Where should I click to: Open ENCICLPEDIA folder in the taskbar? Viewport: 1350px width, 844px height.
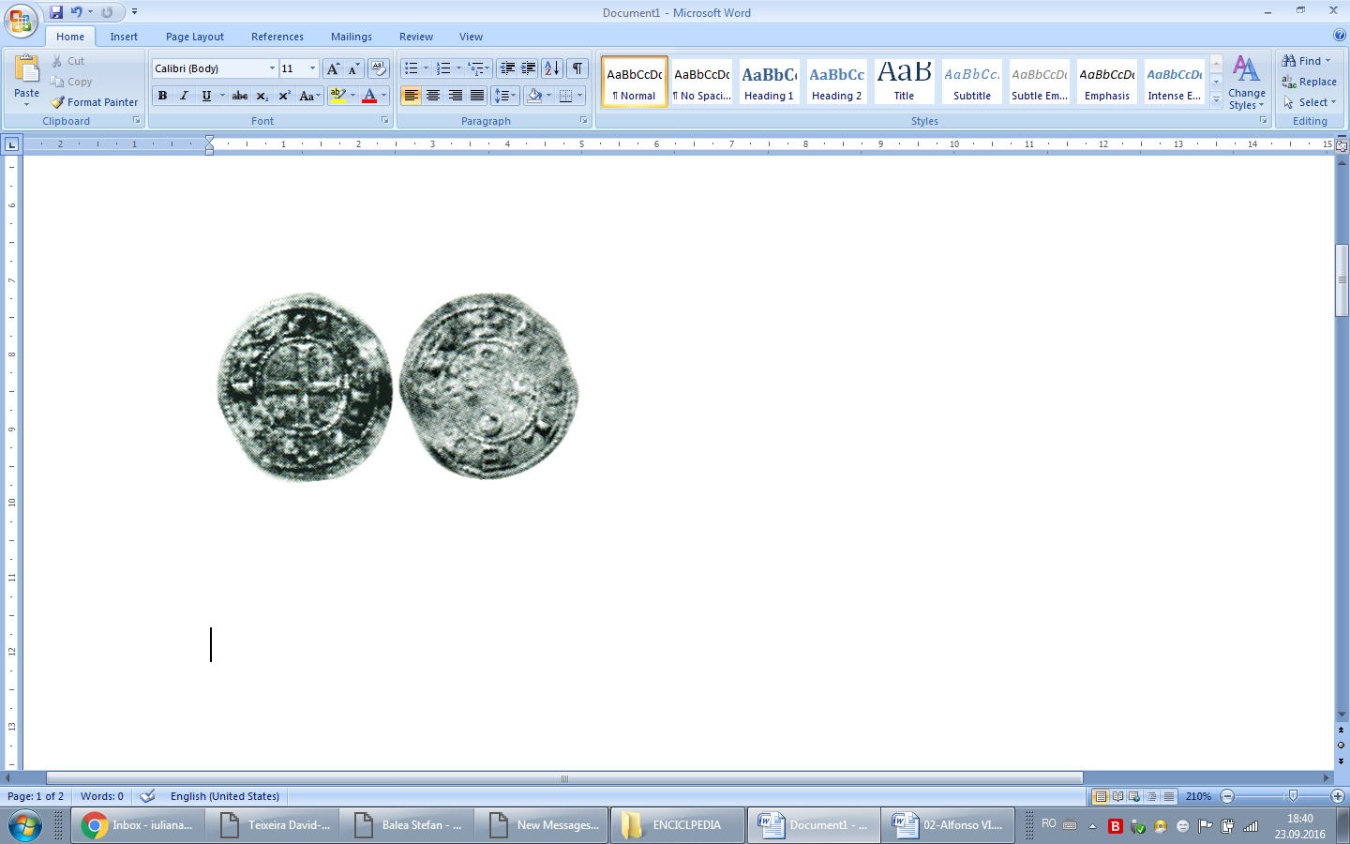pyautogui.click(x=677, y=825)
